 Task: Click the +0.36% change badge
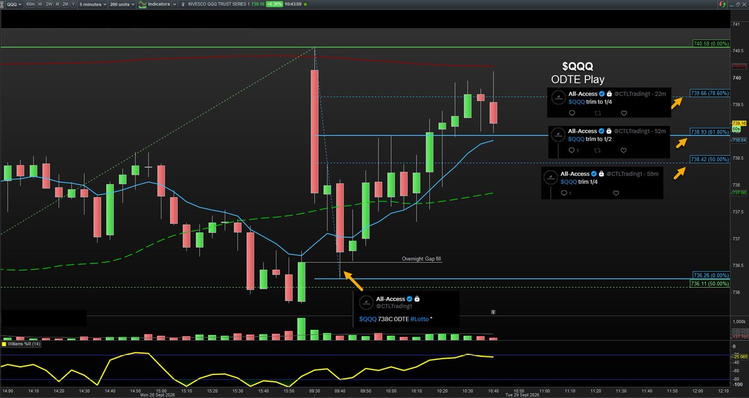275,4
